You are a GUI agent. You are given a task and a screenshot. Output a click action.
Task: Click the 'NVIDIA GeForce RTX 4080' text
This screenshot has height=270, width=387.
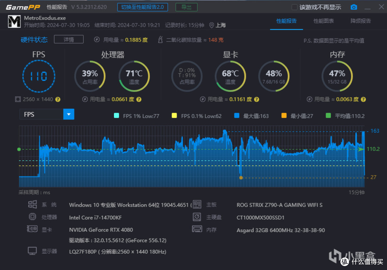pos(101,230)
